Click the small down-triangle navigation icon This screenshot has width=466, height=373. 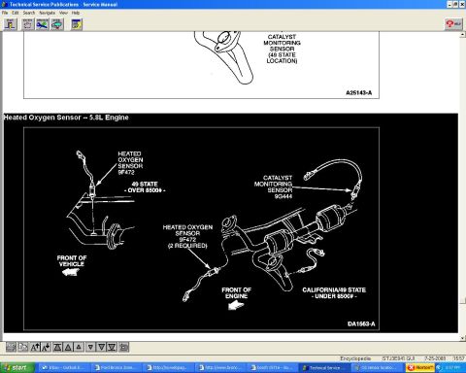[x=90, y=348]
